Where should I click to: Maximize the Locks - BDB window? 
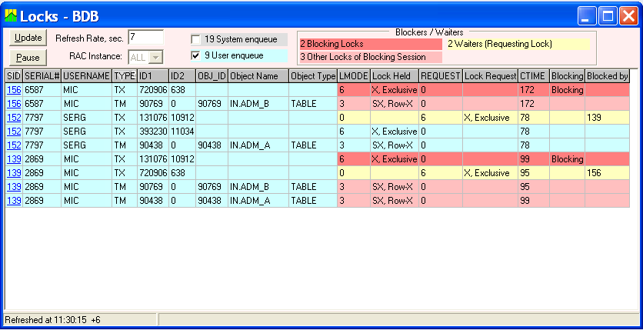[608, 16]
